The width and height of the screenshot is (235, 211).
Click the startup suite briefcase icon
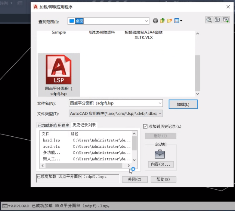click(x=160, y=154)
